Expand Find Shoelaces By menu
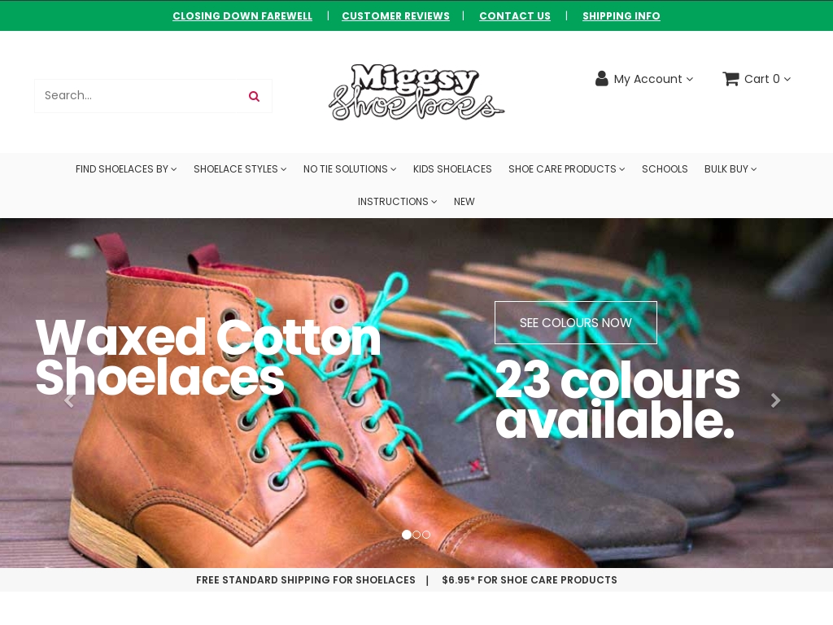The width and height of the screenshot is (833, 625). 126,169
